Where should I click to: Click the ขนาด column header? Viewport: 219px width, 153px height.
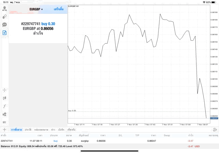[69, 136]
